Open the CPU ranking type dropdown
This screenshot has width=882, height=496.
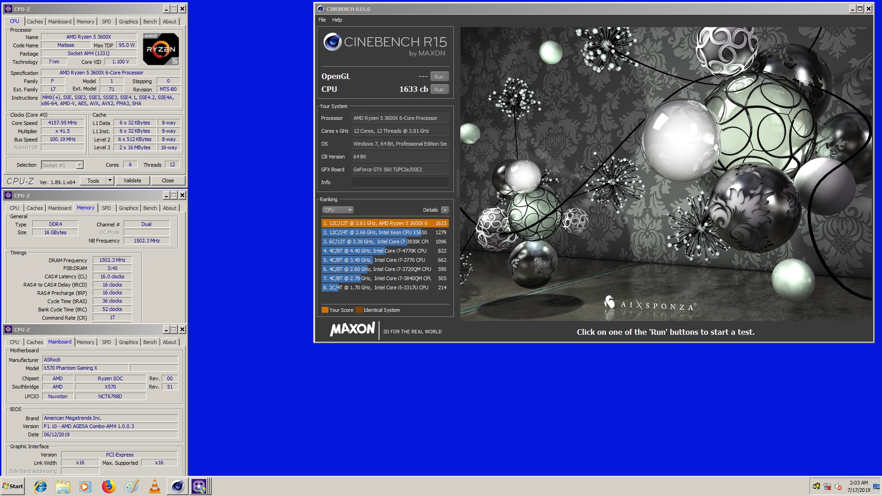338,210
